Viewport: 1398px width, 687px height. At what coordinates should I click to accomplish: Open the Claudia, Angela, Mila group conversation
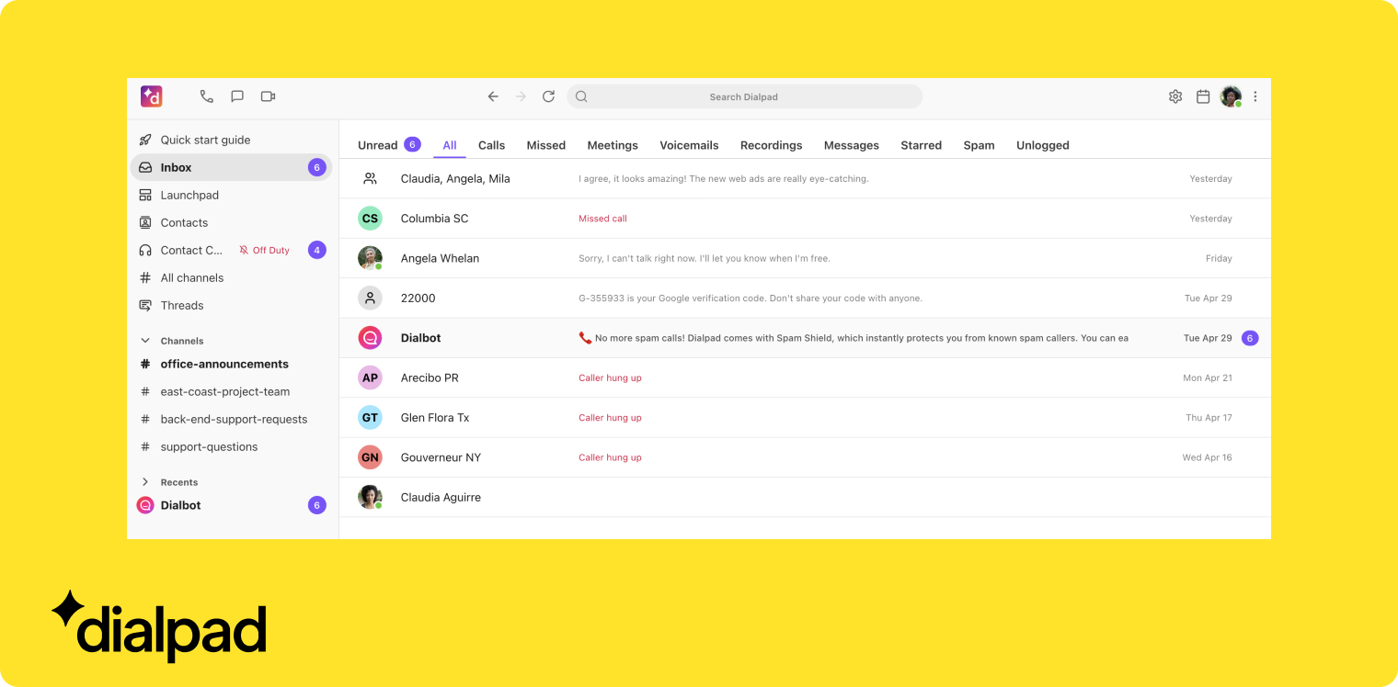point(805,178)
